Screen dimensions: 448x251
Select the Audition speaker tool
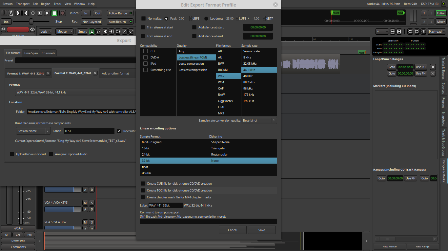(x=112, y=32)
